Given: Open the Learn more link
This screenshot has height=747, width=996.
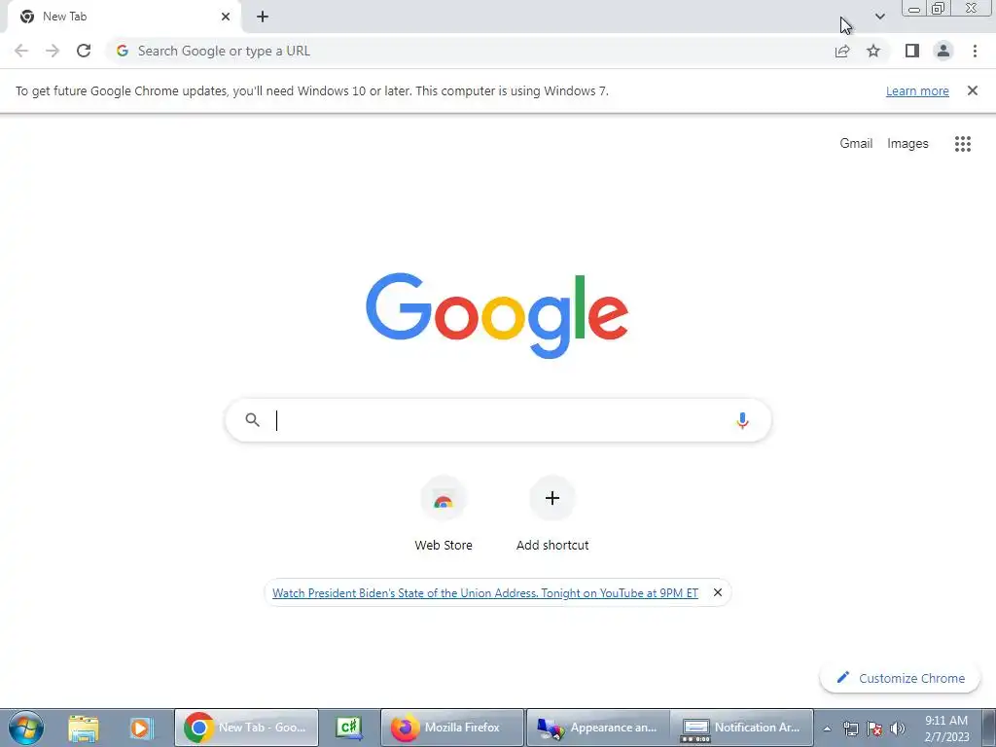Looking at the screenshot, I should [917, 90].
